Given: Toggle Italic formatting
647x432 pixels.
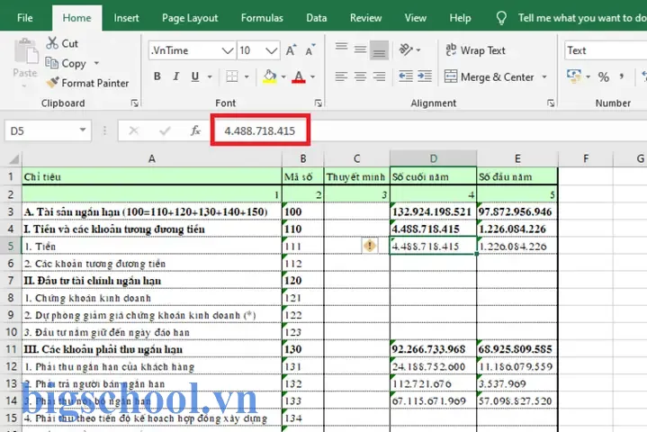Looking at the screenshot, I should click(176, 76).
